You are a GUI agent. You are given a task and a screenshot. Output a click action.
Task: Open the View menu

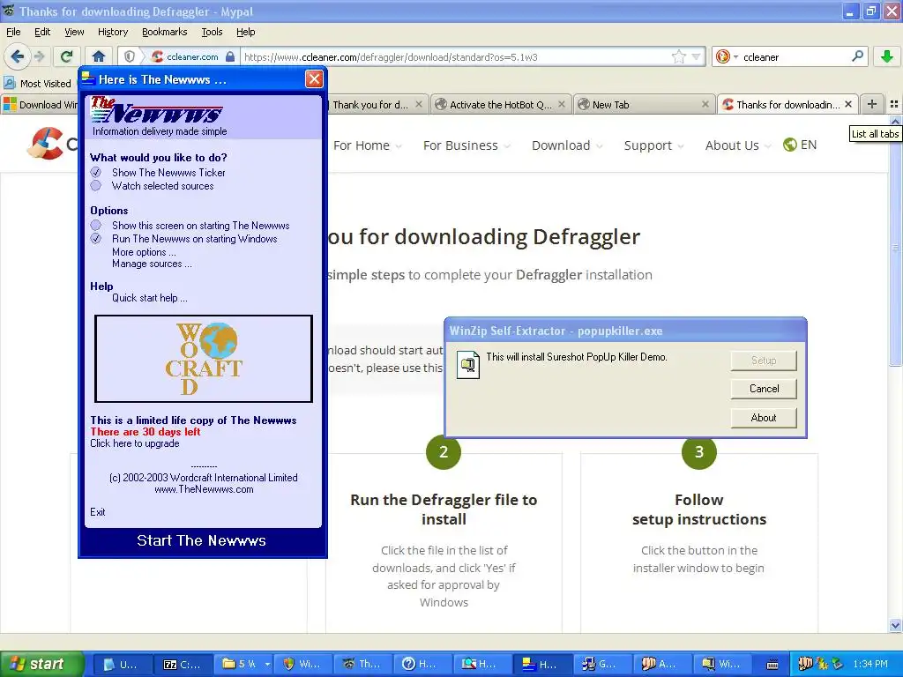(74, 32)
